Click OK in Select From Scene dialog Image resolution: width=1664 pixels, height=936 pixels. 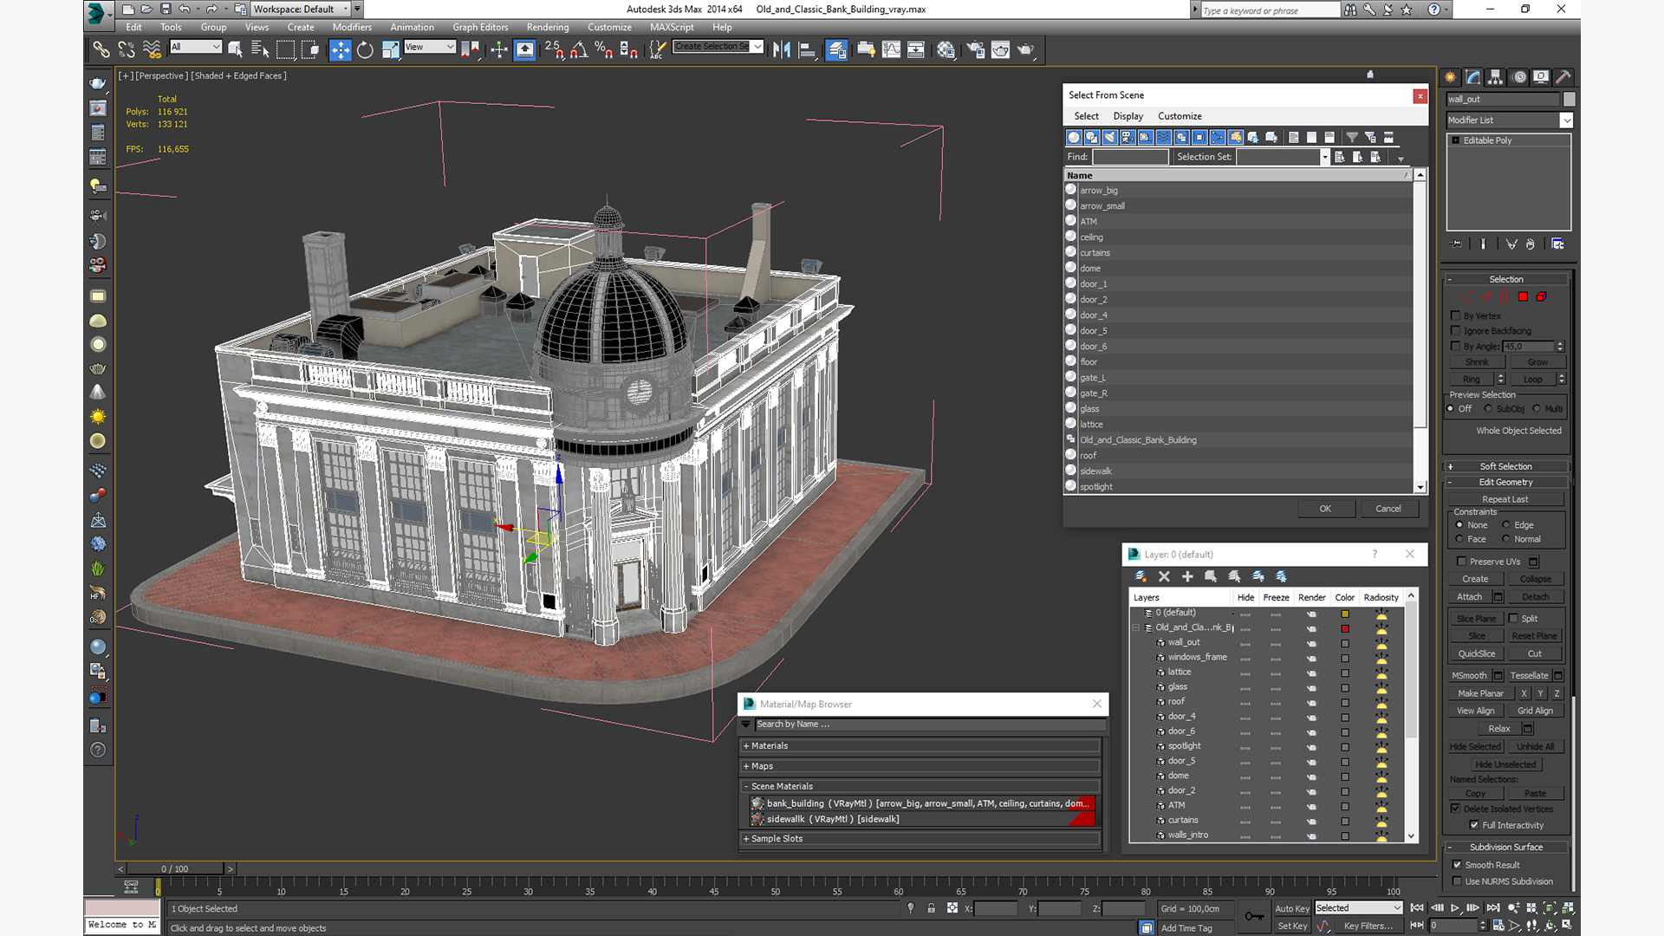(x=1325, y=509)
